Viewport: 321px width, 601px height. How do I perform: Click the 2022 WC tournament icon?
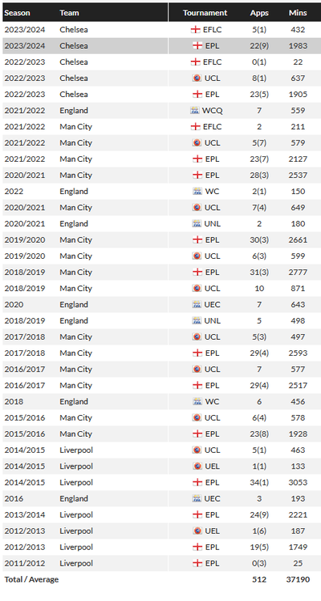(x=197, y=192)
